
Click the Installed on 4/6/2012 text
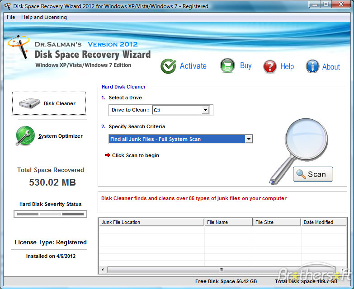(51, 256)
